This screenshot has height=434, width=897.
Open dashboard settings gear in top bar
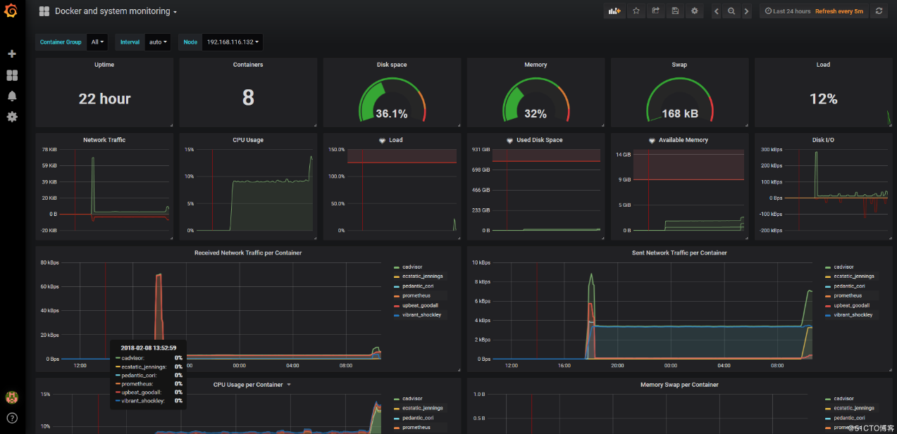(695, 11)
